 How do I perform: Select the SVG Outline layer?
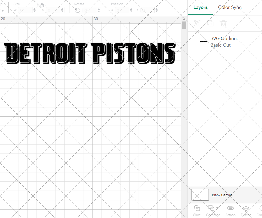click(x=223, y=39)
